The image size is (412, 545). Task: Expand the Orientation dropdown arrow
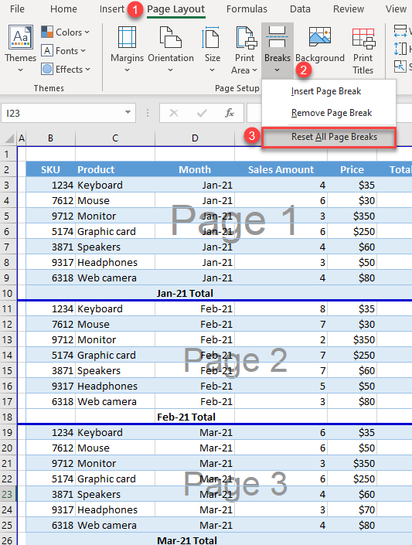pyautogui.click(x=170, y=70)
